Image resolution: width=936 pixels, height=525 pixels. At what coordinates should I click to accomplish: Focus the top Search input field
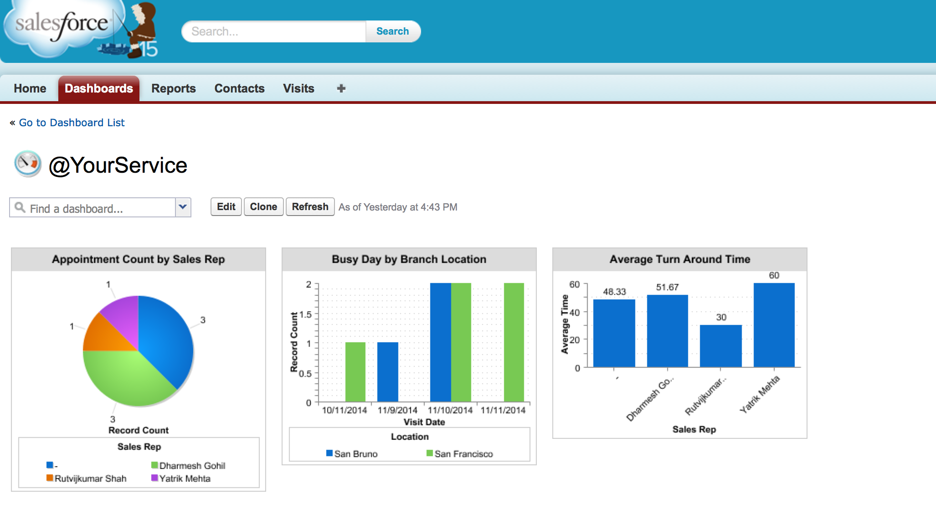click(x=273, y=31)
